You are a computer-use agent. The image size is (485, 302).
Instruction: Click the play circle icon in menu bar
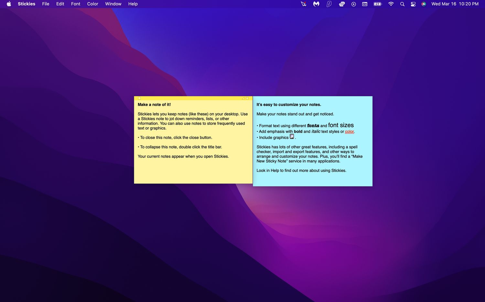pyautogui.click(x=353, y=4)
